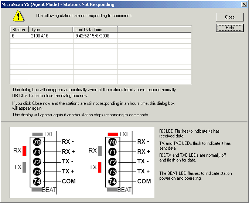Click terminal 74 in left diagram
This screenshot has width=249, height=203.
(x=37, y=182)
